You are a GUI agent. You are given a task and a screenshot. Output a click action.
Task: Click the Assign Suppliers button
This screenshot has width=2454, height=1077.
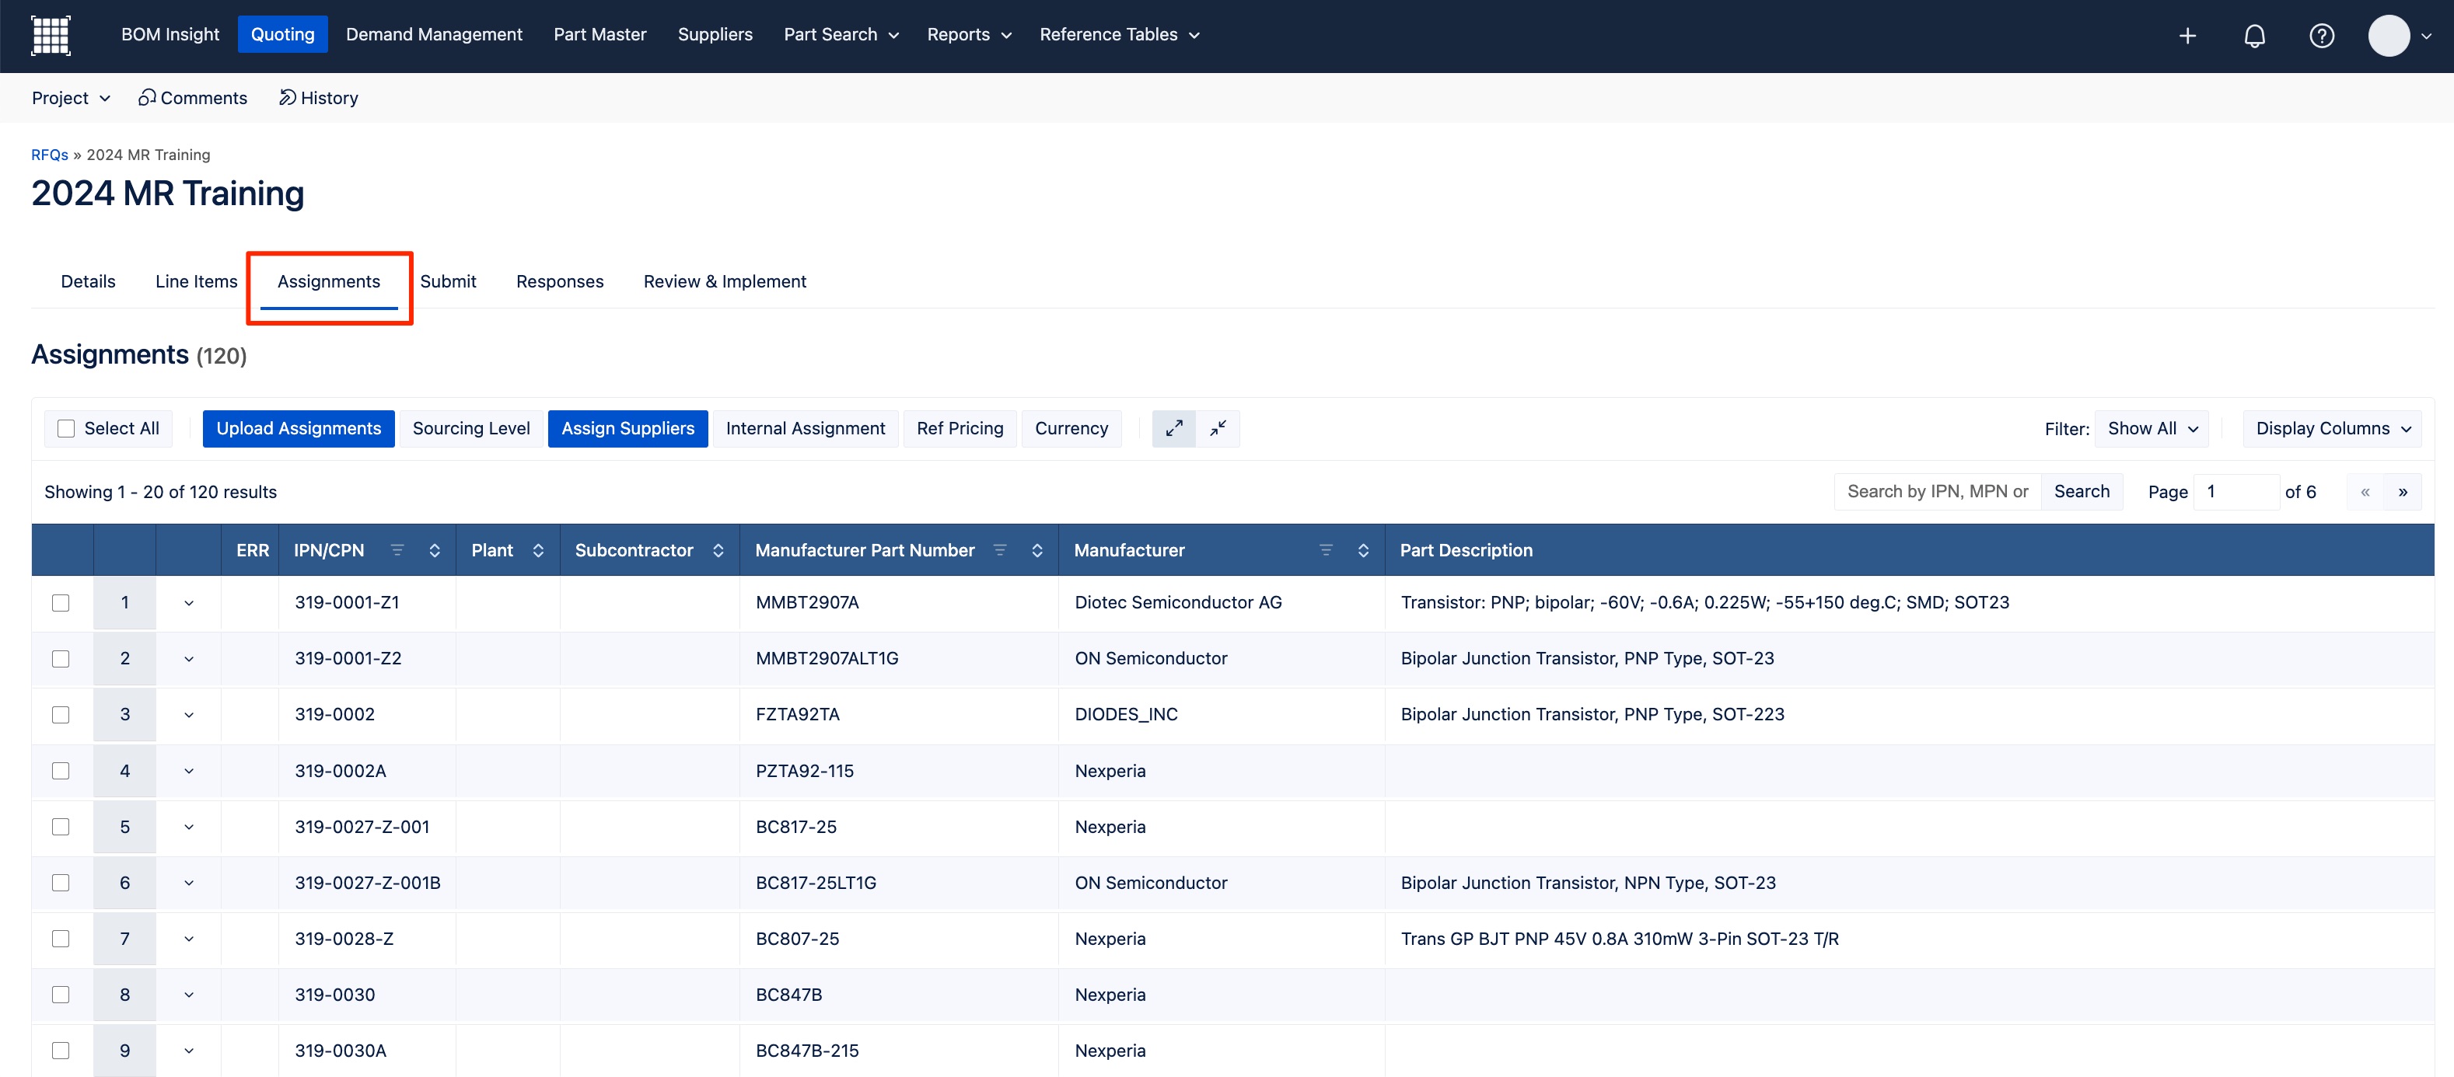click(627, 428)
